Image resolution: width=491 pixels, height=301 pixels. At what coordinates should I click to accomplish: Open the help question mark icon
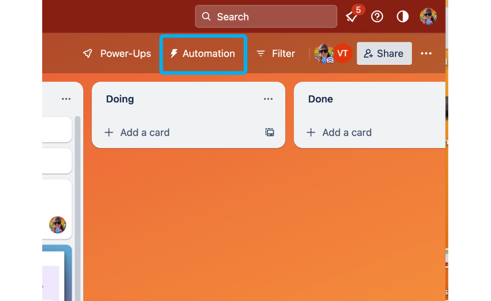click(x=377, y=16)
